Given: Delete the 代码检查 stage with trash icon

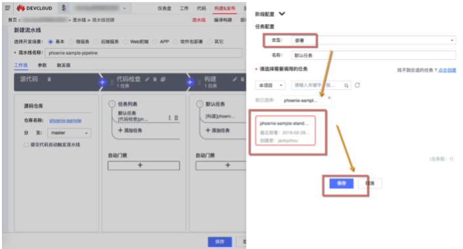Looking at the screenshot, I should tap(155, 79).
